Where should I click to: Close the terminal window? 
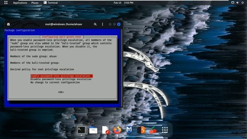pos(119,24)
